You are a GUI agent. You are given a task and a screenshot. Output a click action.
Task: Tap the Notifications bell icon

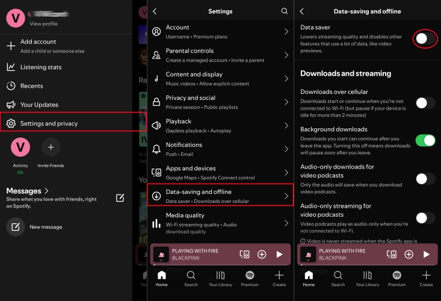[x=156, y=149]
